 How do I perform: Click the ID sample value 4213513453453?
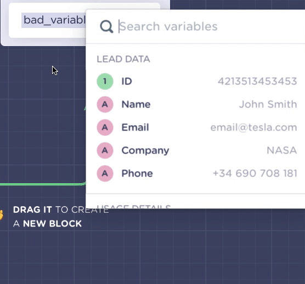(257, 81)
